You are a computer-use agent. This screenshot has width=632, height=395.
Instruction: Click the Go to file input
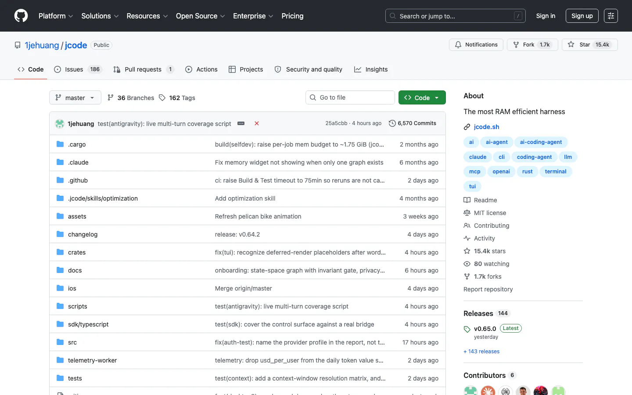click(350, 97)
